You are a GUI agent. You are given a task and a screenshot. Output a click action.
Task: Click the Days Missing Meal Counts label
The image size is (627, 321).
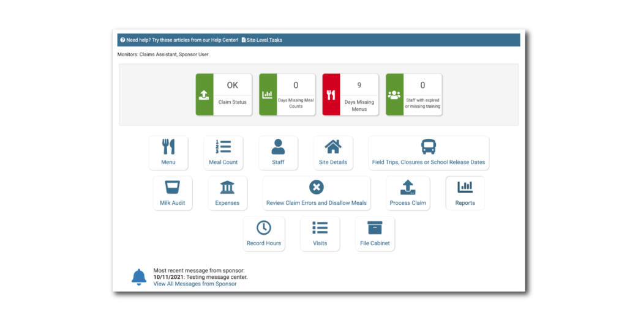[x=296, y=103]
